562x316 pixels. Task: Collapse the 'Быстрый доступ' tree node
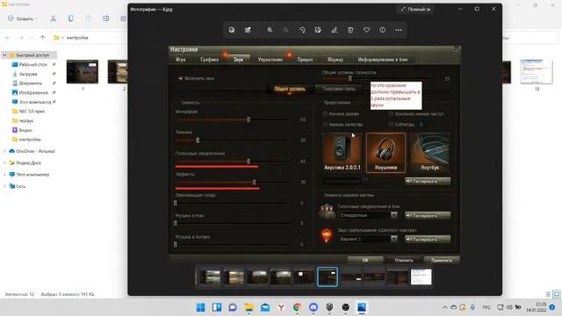(x=4, y=55)
